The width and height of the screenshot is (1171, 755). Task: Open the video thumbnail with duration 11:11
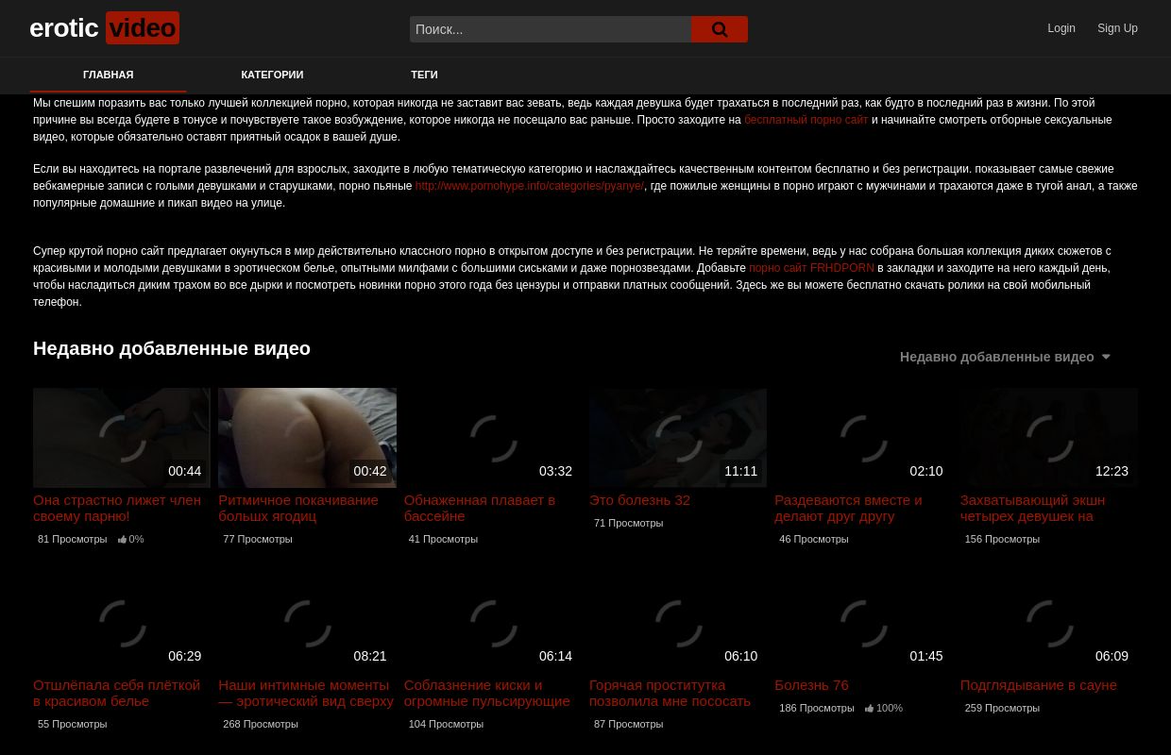677,438
